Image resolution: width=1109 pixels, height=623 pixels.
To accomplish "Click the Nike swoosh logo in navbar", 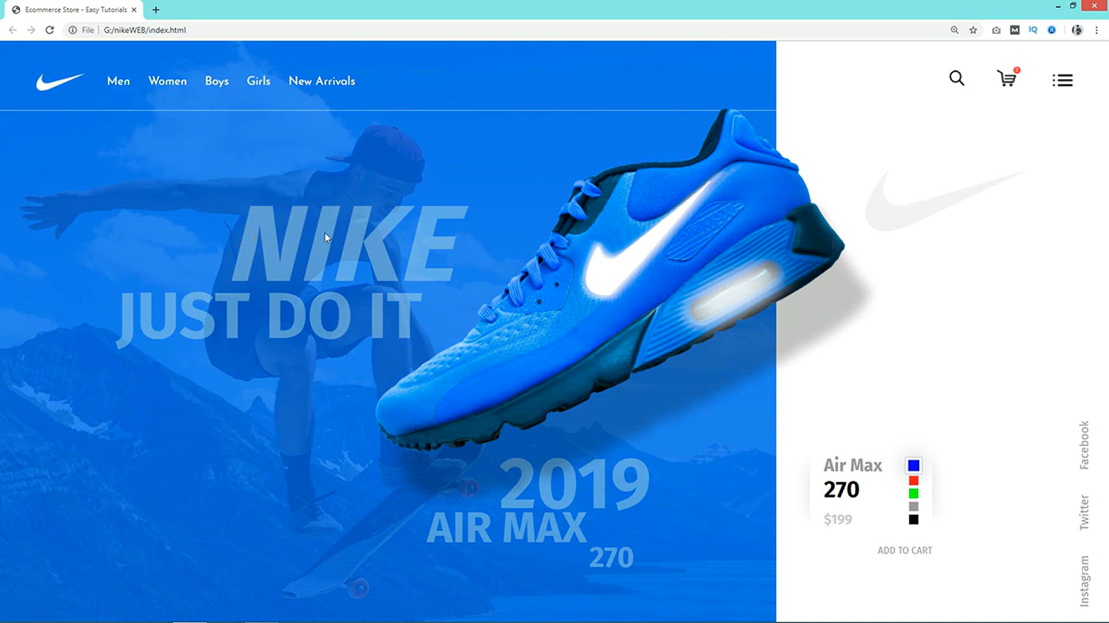I will 60,81.
